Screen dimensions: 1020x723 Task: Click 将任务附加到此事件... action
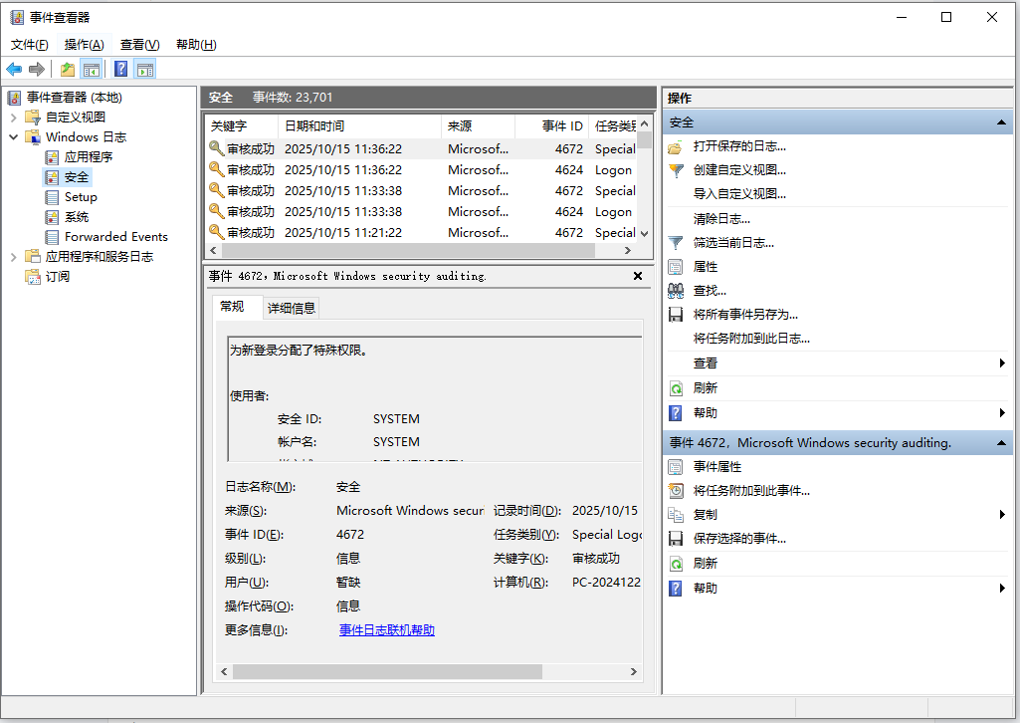[x=751, y=491]
